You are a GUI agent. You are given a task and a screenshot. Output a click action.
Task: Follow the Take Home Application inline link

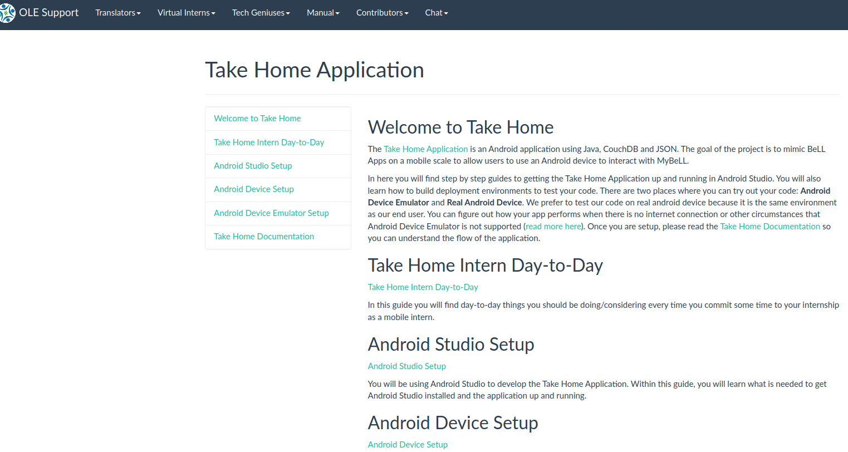tap(425, 149)
